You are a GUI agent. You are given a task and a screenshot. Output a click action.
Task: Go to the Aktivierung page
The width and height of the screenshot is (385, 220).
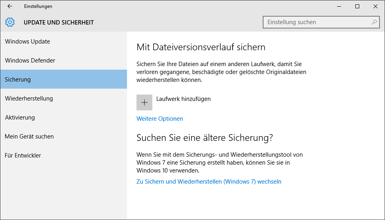(64, 118)
